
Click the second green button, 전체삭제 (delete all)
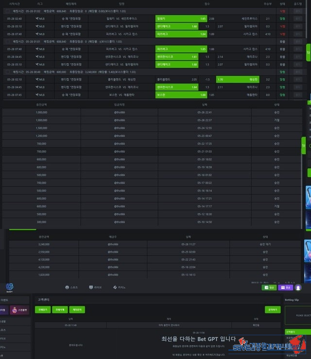[60, 310]
